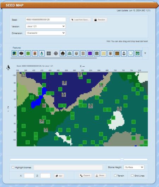Image resolution: width=159 pixels, height=187 pixels.
Task: Enable the Grid Lines checkbox
Action: pyautogui.click(x=132, y=176)
